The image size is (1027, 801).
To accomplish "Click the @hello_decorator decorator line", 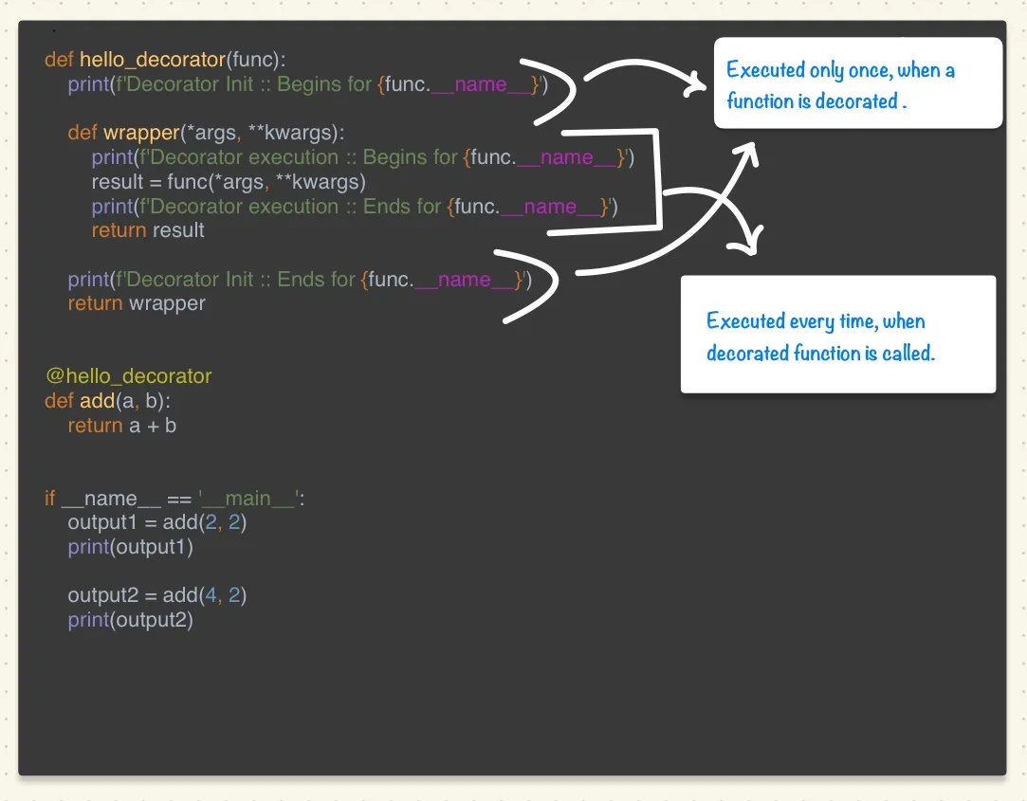I will [x=129, y=375].
